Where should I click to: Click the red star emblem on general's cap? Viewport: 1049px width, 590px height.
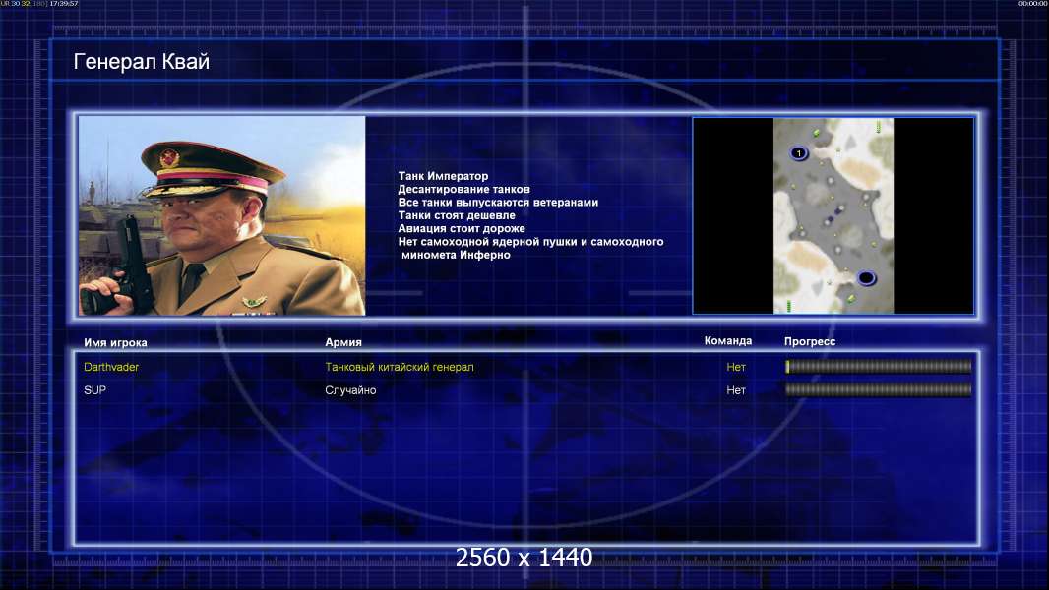(x=168, y=156)
